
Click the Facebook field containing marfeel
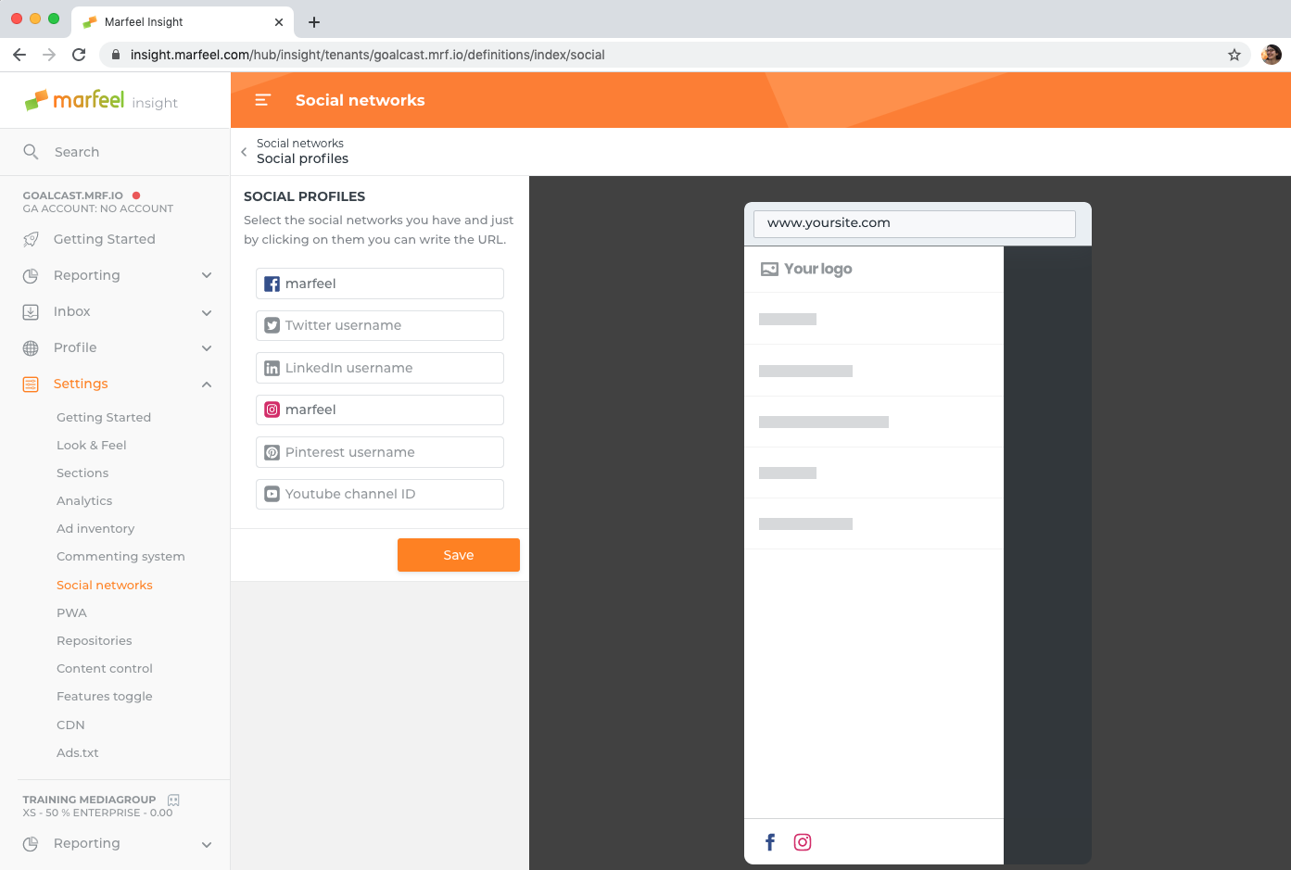pyautogui.click(x=380, y=284)
